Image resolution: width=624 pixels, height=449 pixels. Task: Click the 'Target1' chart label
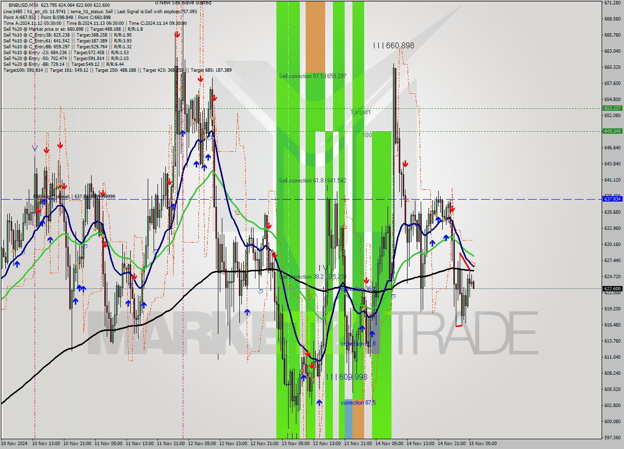(361, 112)
